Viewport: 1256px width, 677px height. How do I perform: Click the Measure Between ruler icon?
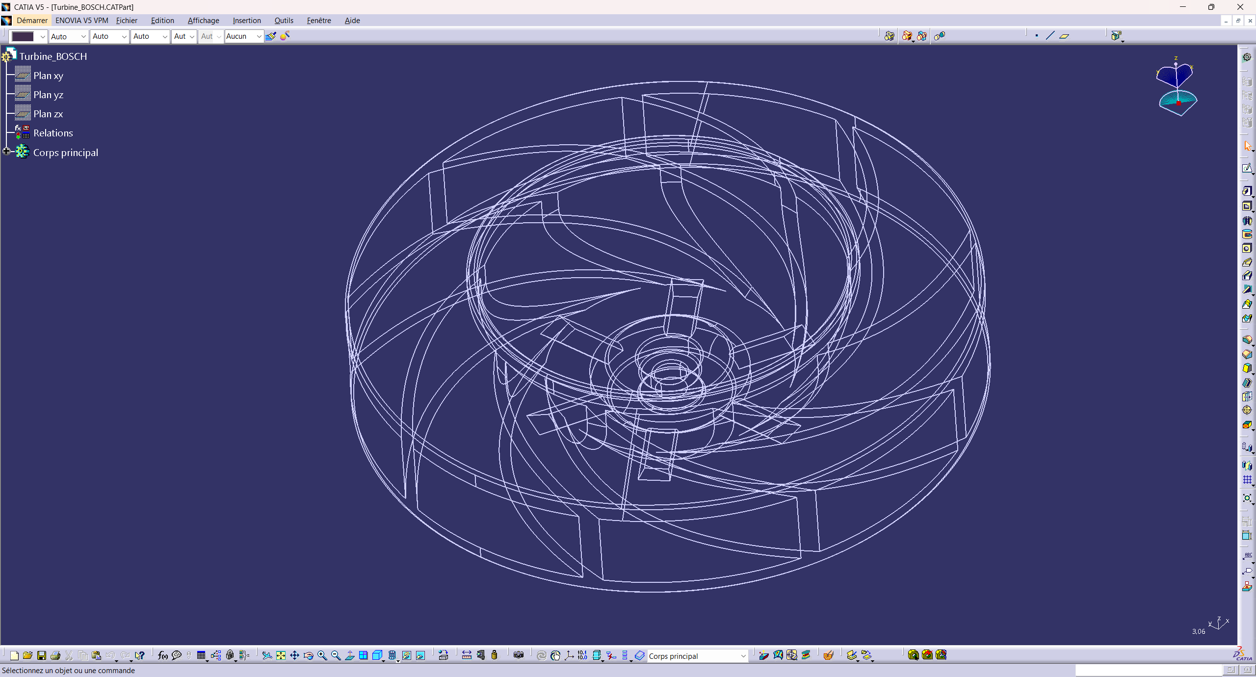(467, 655)
